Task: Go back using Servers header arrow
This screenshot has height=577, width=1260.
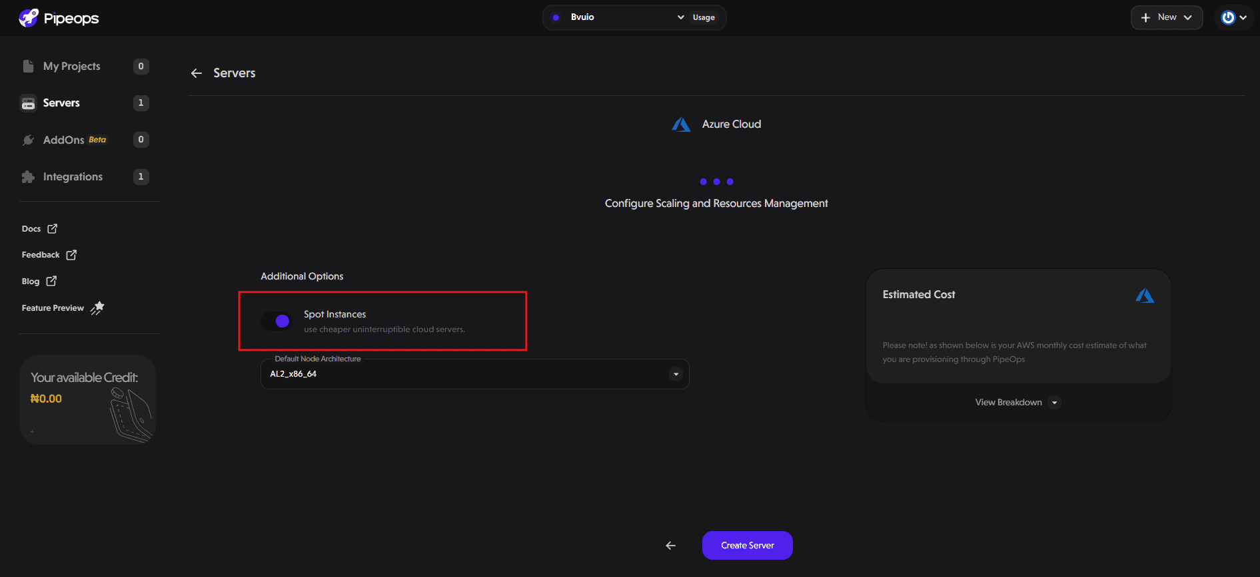Action: click(196, 73)
